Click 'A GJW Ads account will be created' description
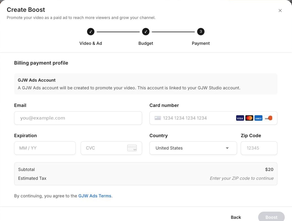Screen dimensions: 292x221 pyautogui.click(x=129, y=88)
